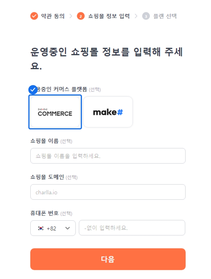
Task: Click the arrow before 플랜 선택 step
Action: pyautogui.click(x=136, y=16)
